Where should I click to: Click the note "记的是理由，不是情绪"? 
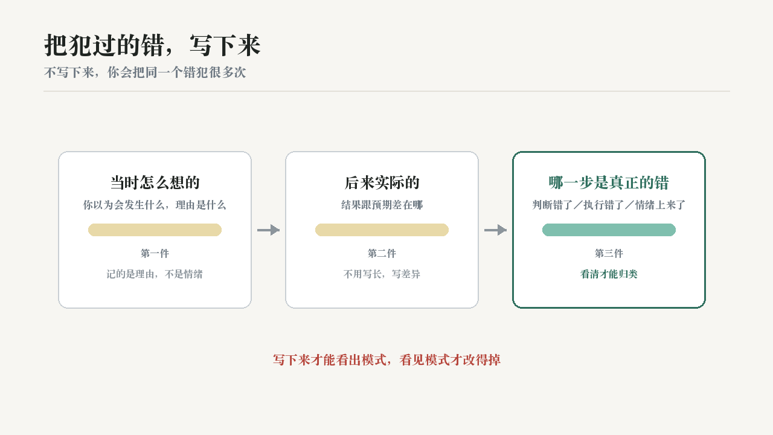(x=155, y=274)
